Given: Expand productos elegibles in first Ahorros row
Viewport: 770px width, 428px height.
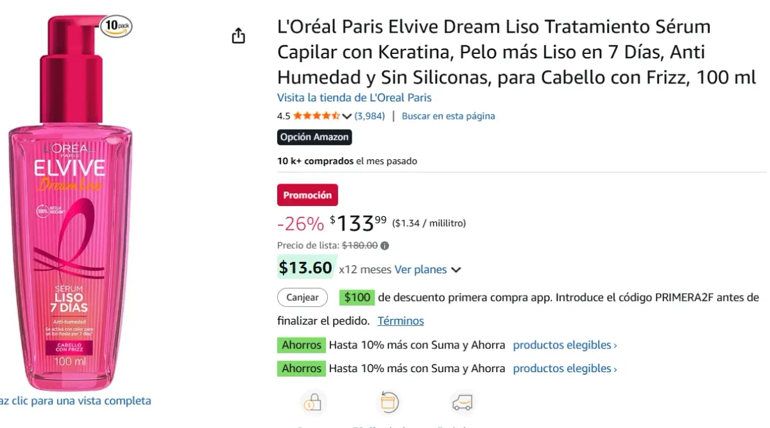Looking at the screenshot, I should tap(561, 345).
